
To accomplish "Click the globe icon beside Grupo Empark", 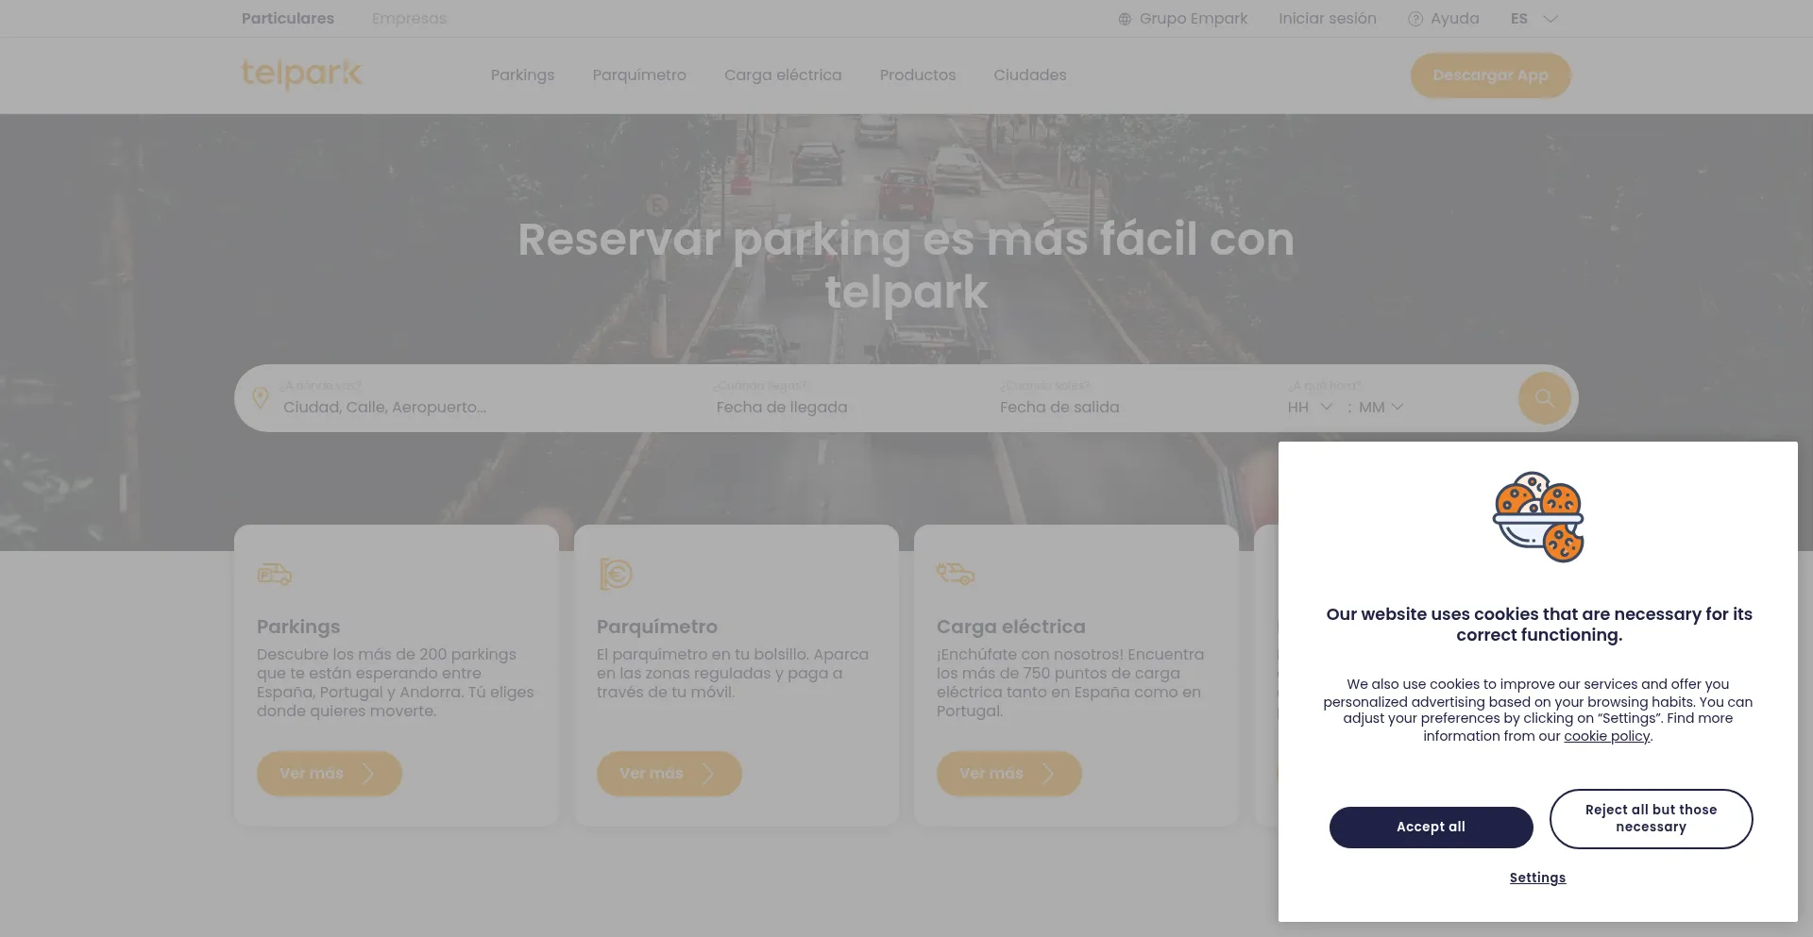I will pyautogui.click(x=1125, y=19).
